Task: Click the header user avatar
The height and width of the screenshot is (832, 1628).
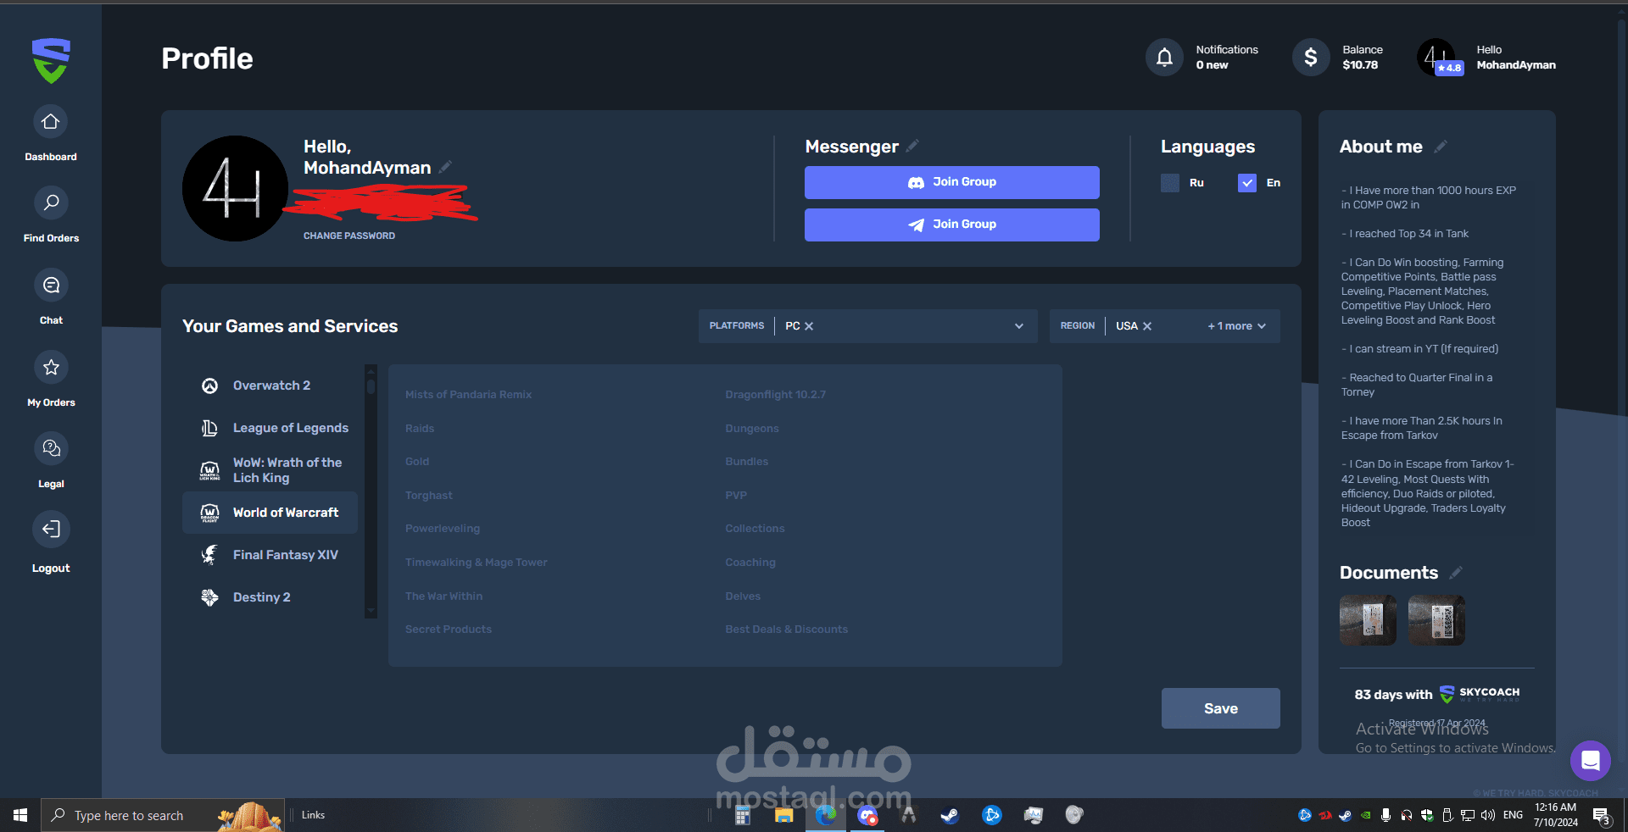Action: 1437,58
